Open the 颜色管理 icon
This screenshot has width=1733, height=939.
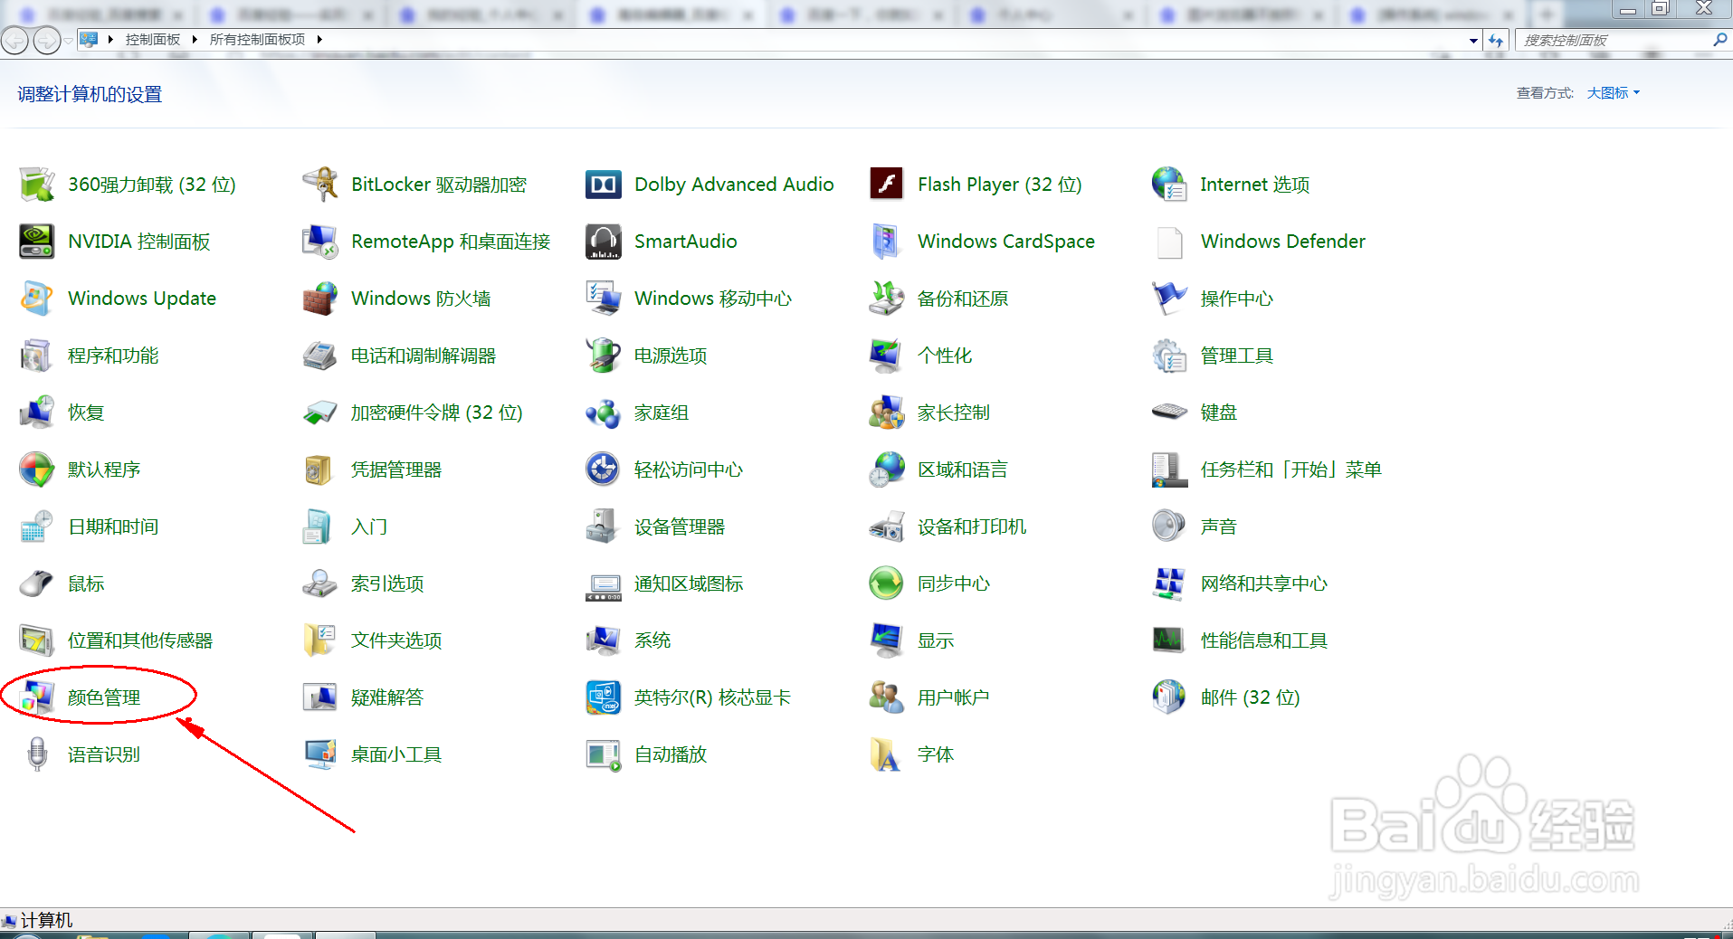pos(37,697)
